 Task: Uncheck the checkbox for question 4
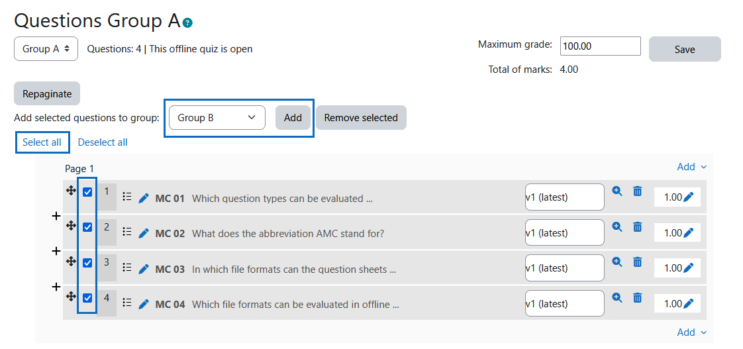[87, 298]
